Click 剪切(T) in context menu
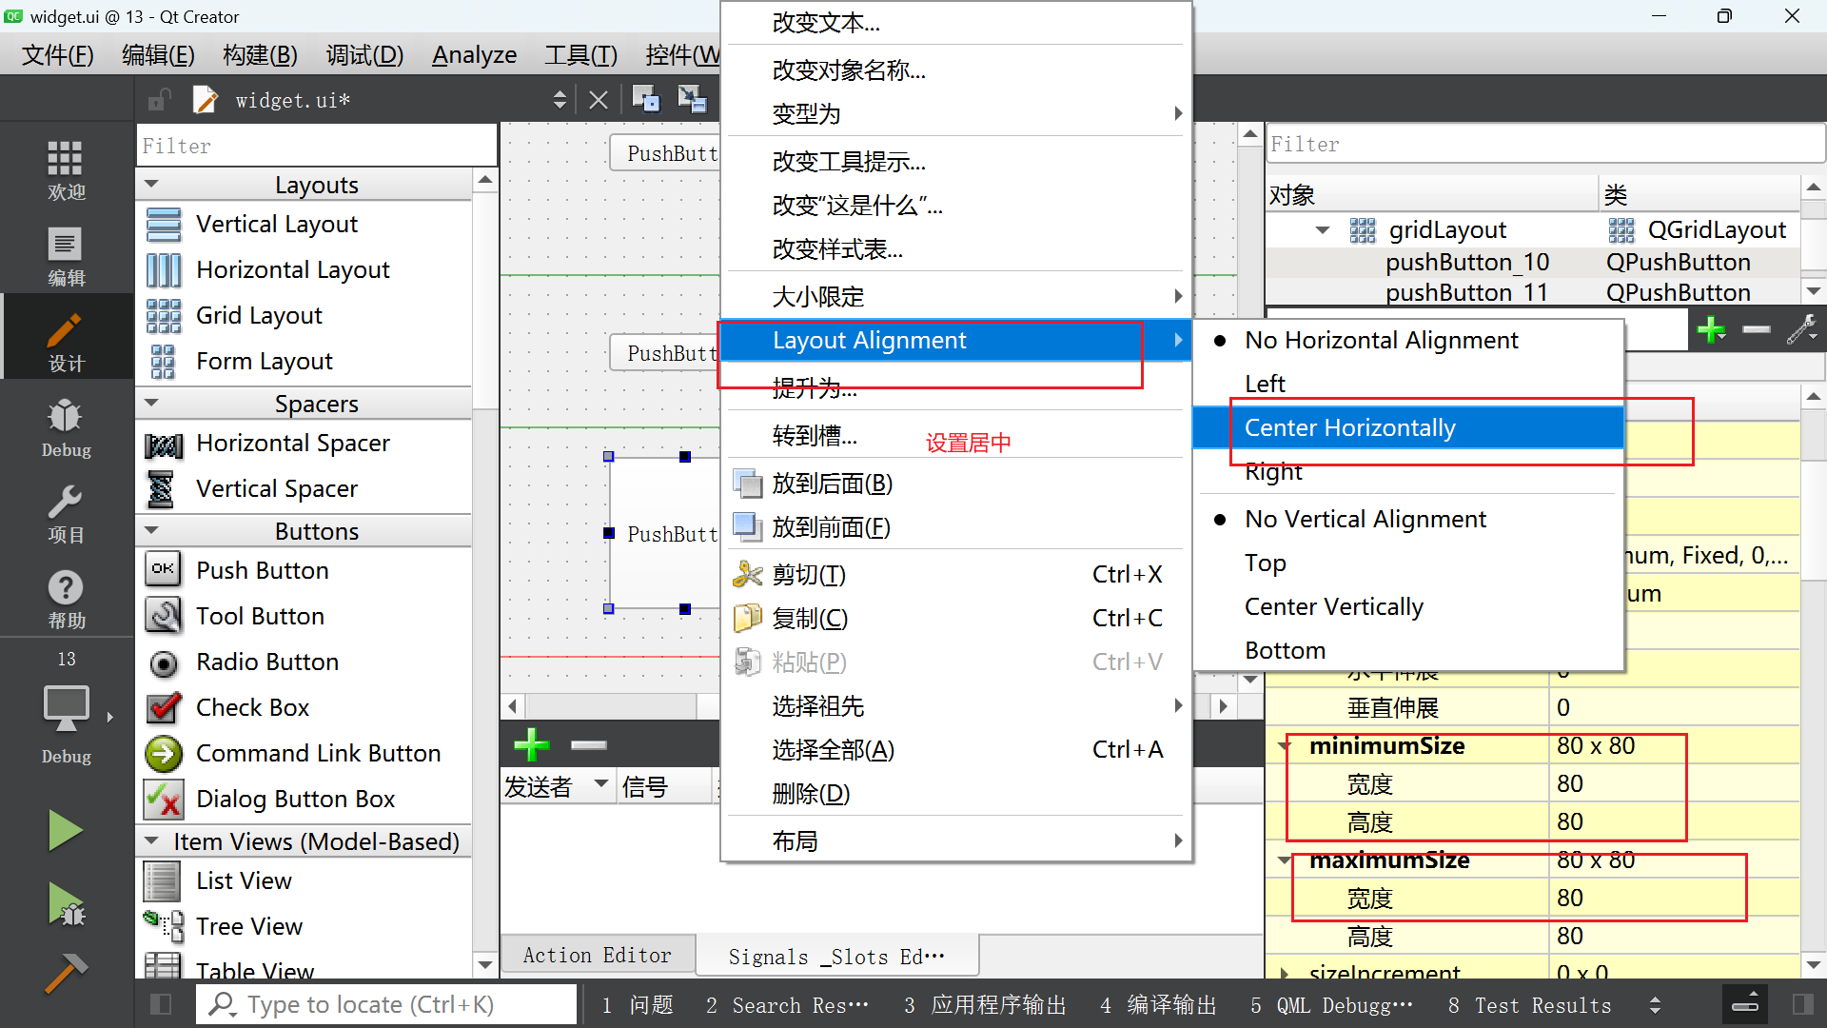Screen dimensions: 1827x1028 955,574
